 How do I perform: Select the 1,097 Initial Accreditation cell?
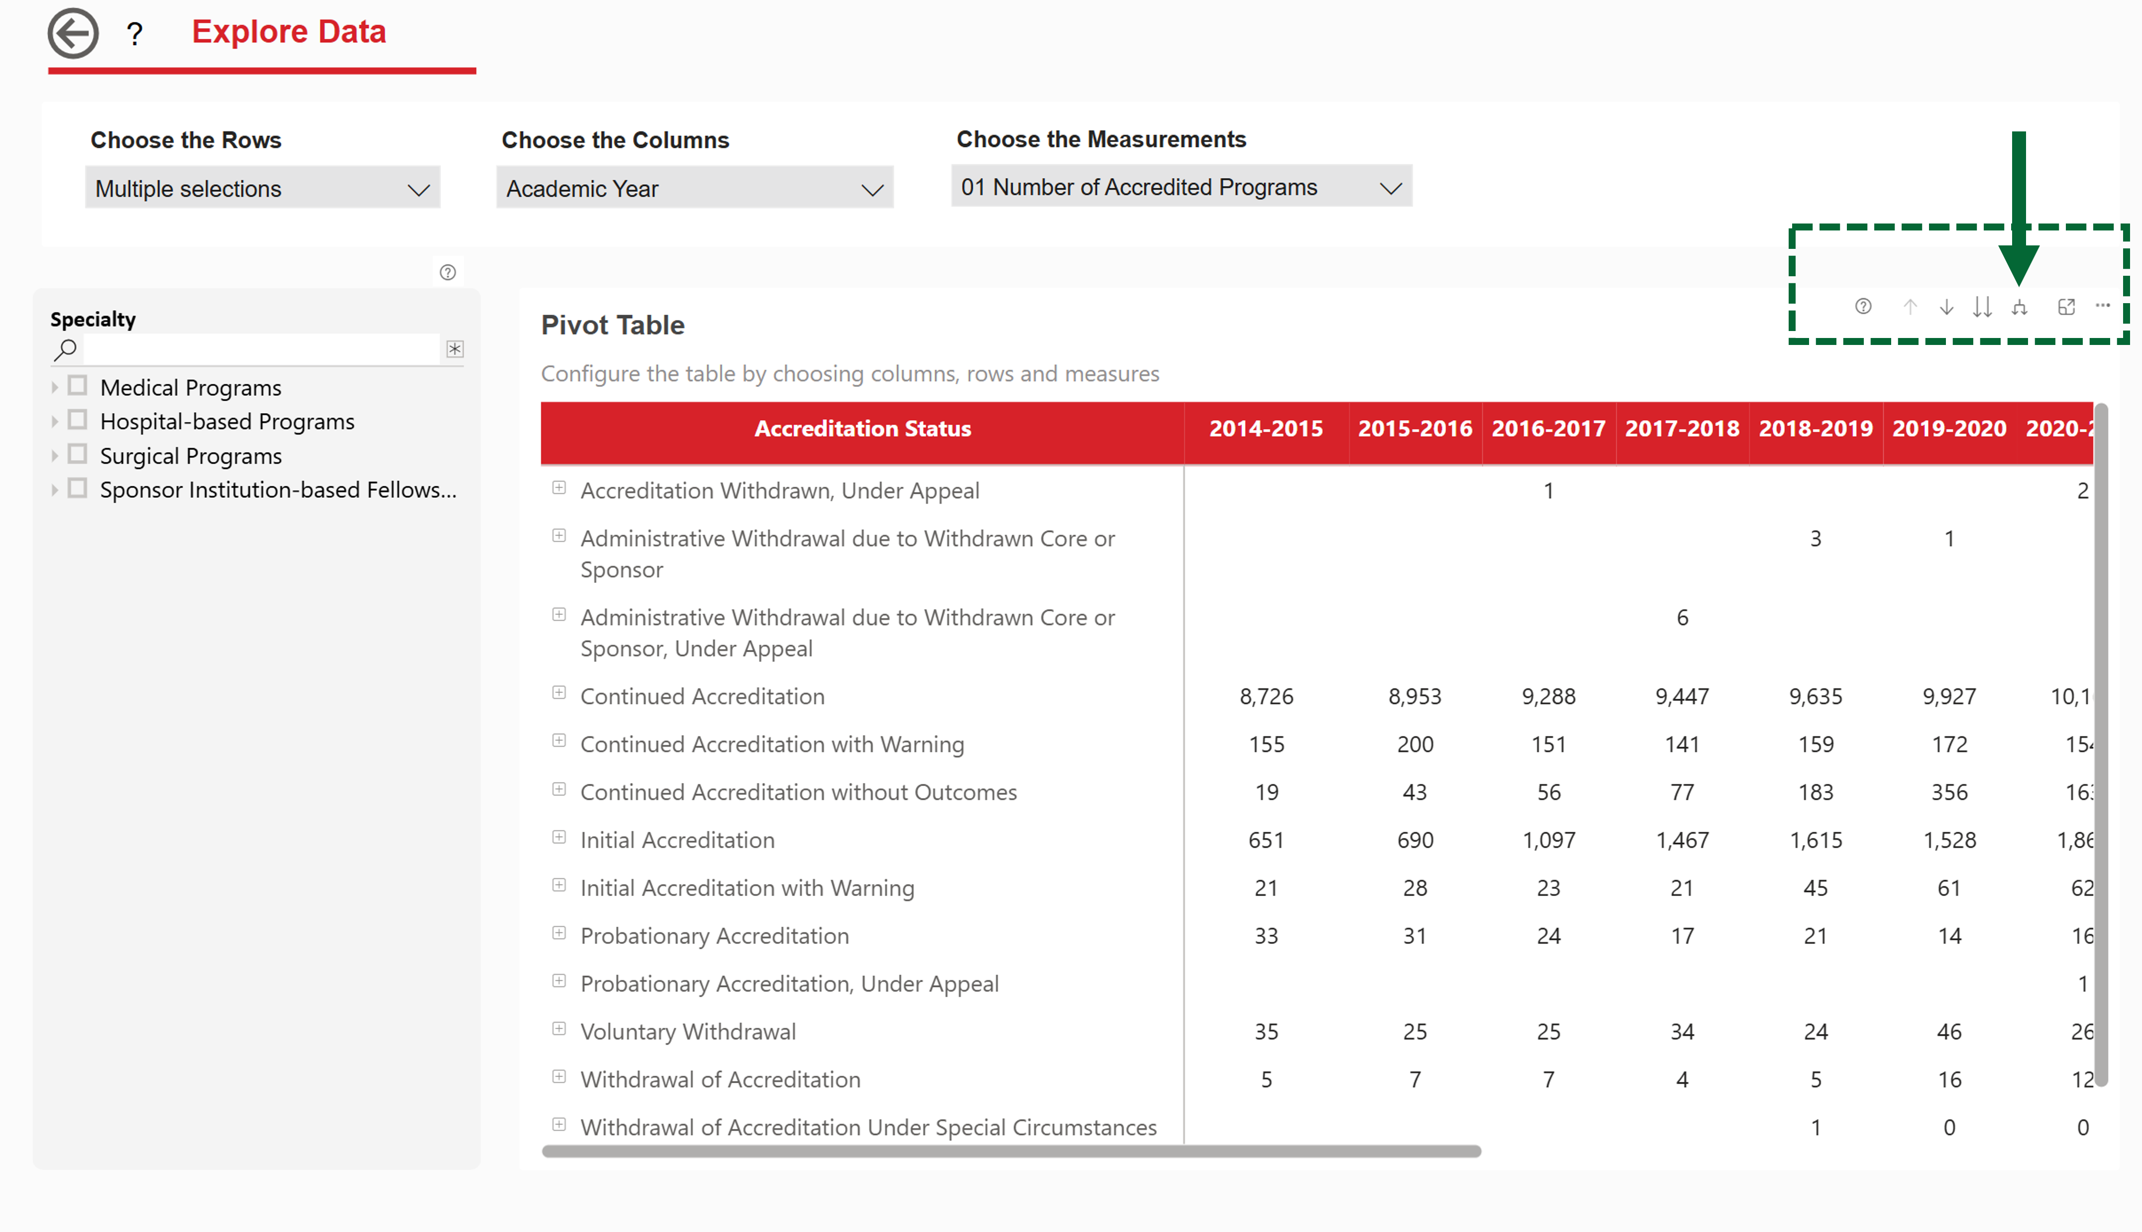[x=1548, y=840]
